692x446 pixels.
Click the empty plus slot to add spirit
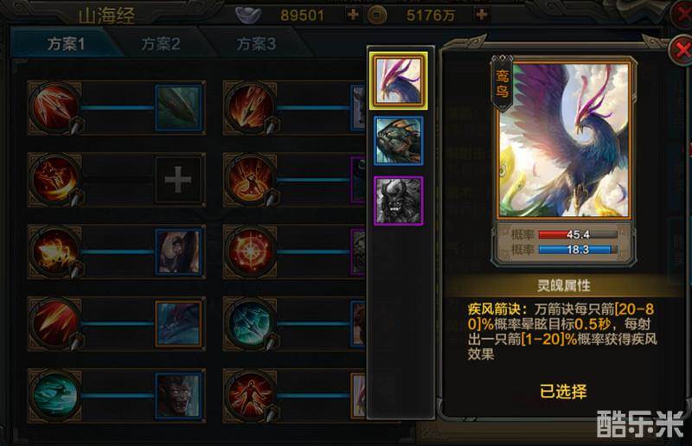(178, 180)
